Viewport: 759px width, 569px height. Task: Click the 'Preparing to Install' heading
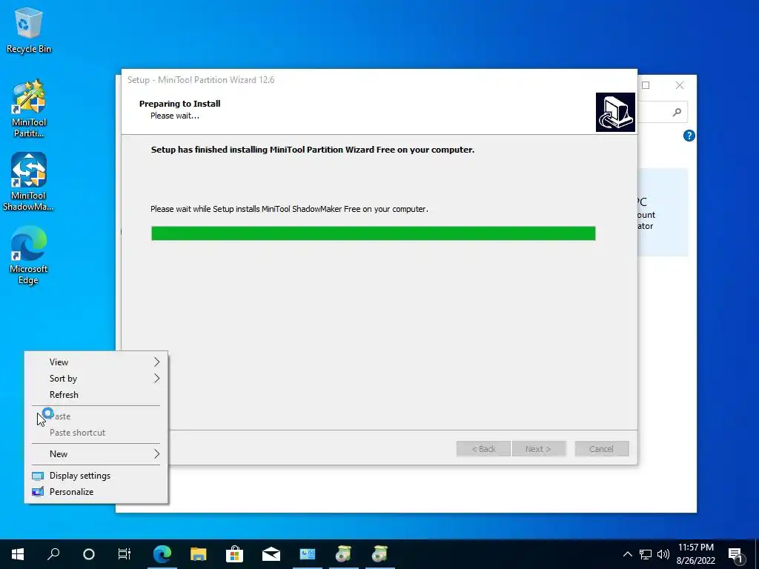(179, 104)
